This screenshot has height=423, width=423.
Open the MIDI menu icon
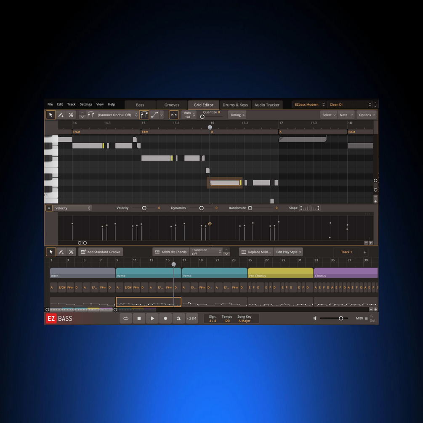pos(366,318)
